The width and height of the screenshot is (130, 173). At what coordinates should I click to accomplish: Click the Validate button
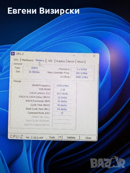pos(71,138)
